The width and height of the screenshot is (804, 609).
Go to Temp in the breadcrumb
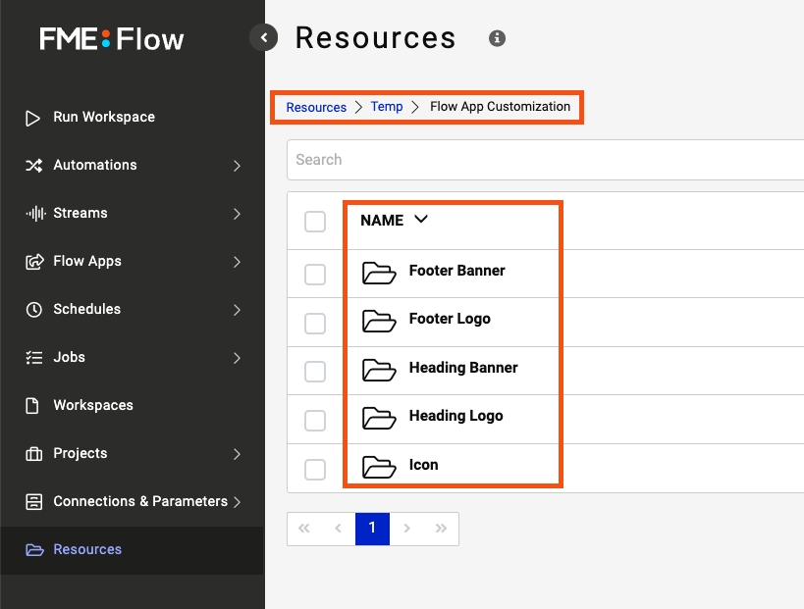click(387, 107)
